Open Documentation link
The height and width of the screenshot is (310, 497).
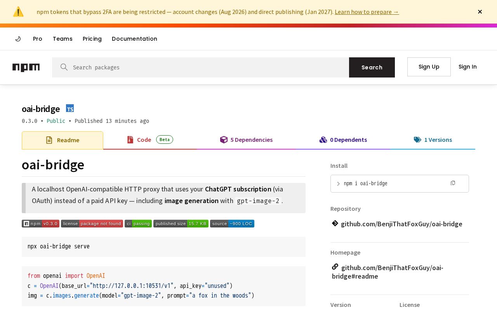134,39
